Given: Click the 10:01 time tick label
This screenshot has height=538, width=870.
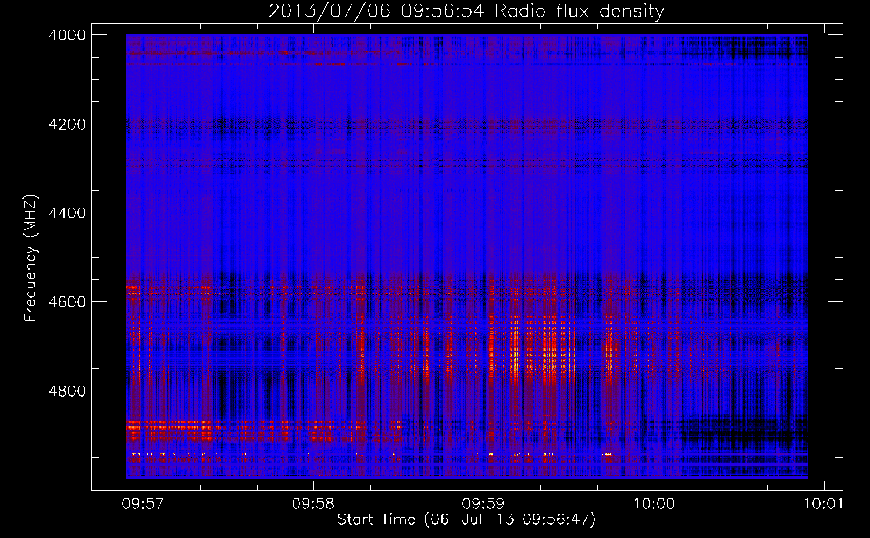Looking at the screenshot, I should pyautogui.click(x=823, y=504).
